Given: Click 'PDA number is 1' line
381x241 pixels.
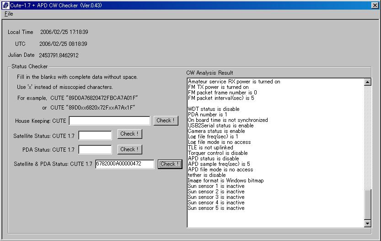Looking at the screenshot, I should coord(207,115).
